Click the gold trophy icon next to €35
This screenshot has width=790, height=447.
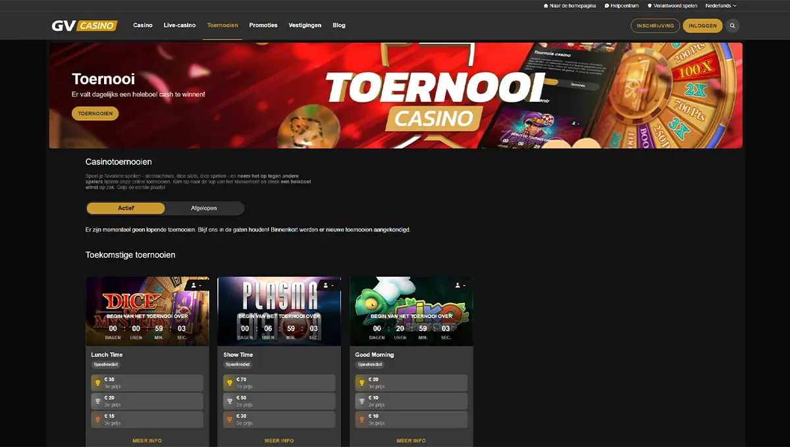click(x=97, y=383)
